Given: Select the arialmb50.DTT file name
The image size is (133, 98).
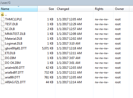Looking at the screenshot, I should pyautogui.click(x=15, y=68).
